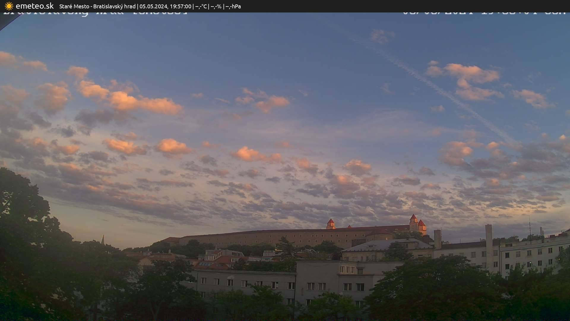Click the 19:57:00 time stamp

[x=180, y=6]
